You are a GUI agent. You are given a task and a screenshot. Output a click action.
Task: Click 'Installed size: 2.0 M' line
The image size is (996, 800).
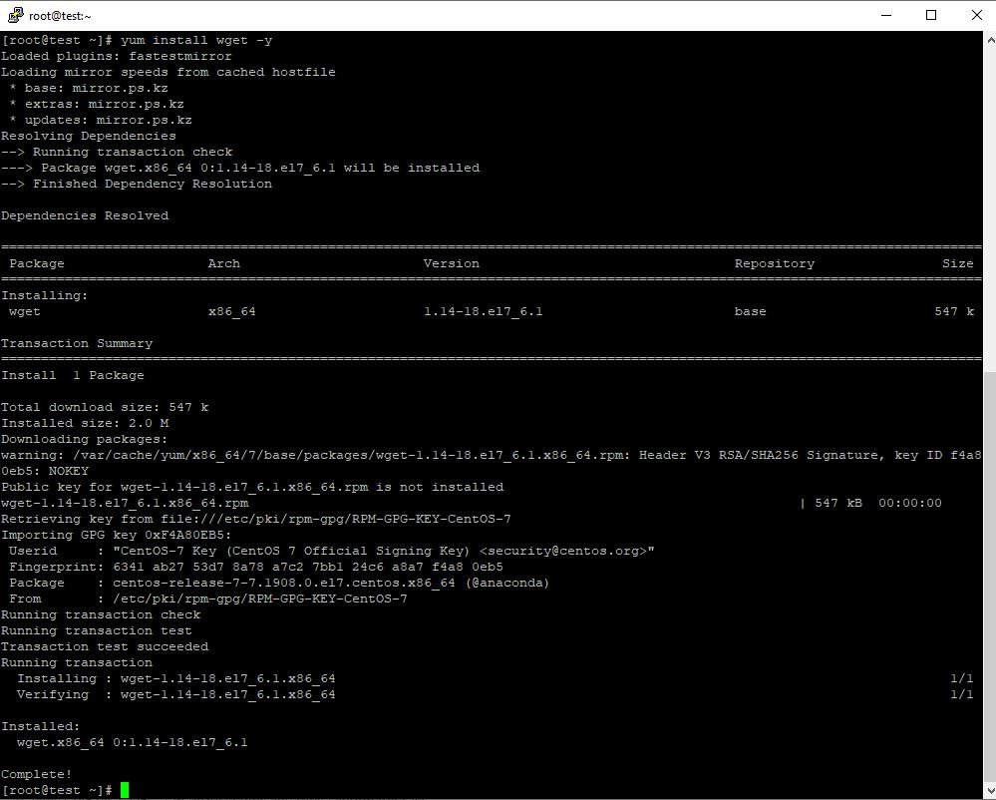(x=85, y=423)
